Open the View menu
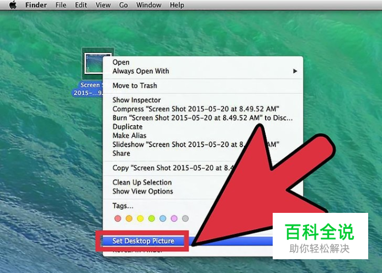The image size is (382, 273). pos(103,5)
